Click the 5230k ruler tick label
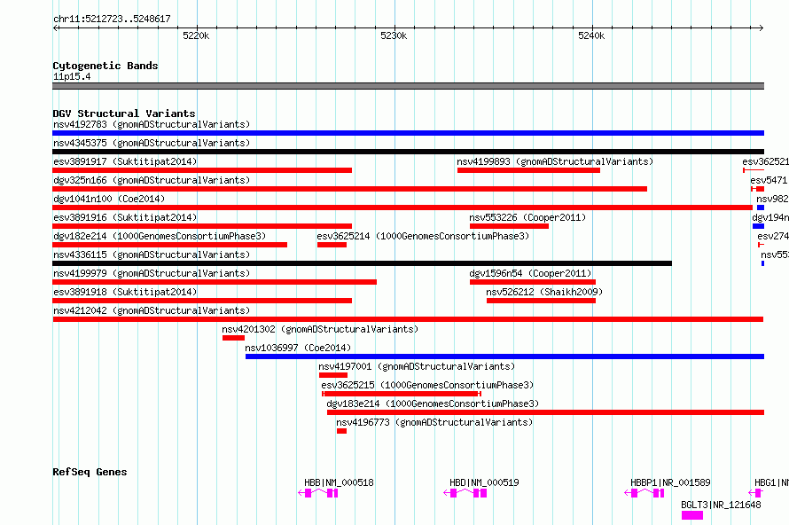The height and width of the screenshot is (525, 789). (x=394, y=35)
